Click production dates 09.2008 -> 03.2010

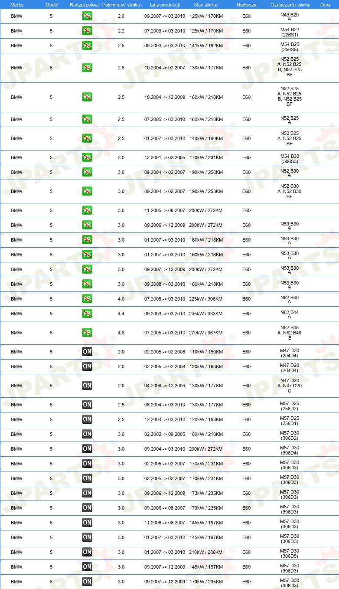pos(165,284)
